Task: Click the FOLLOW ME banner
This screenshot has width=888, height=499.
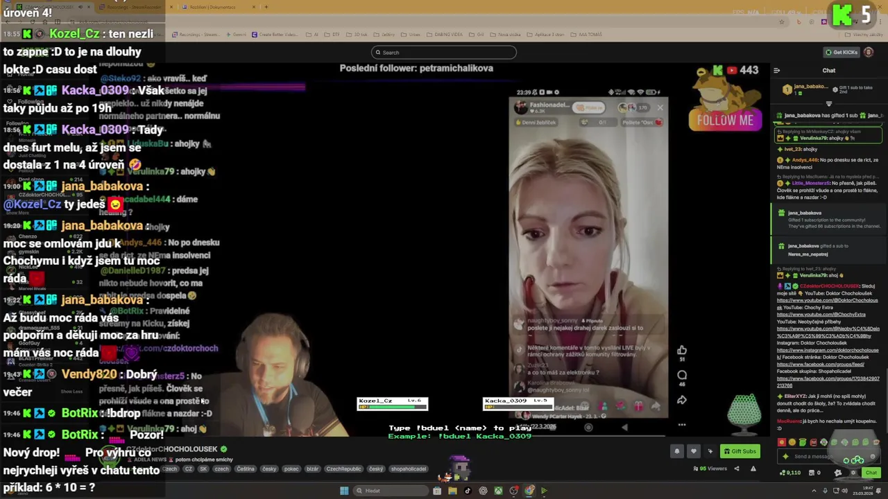Action: coord(725,120)
